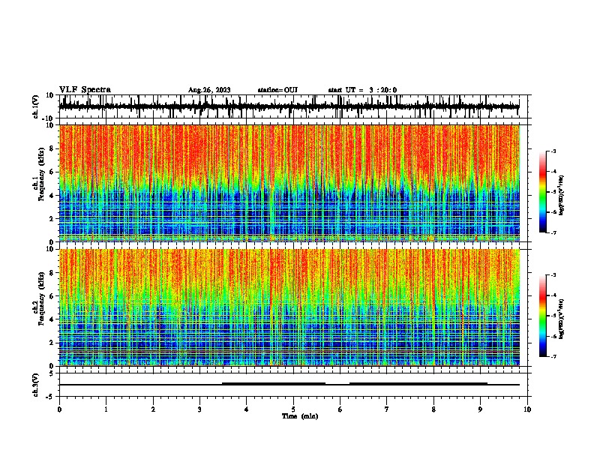Click time axis tick label "9"
594x459 pixels.
point(480,409)
